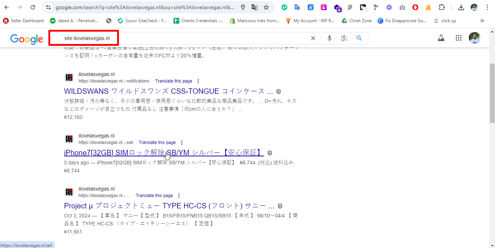
Task: Click site favicon of Project μ result
Action: [x=69, y=192]
